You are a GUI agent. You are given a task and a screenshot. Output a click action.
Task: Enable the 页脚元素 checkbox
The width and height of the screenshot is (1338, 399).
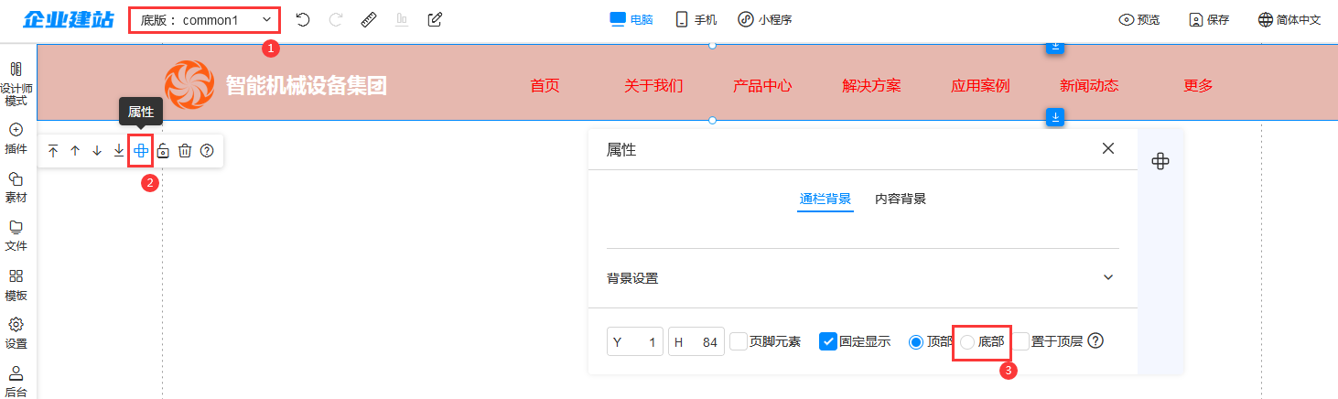739,341
